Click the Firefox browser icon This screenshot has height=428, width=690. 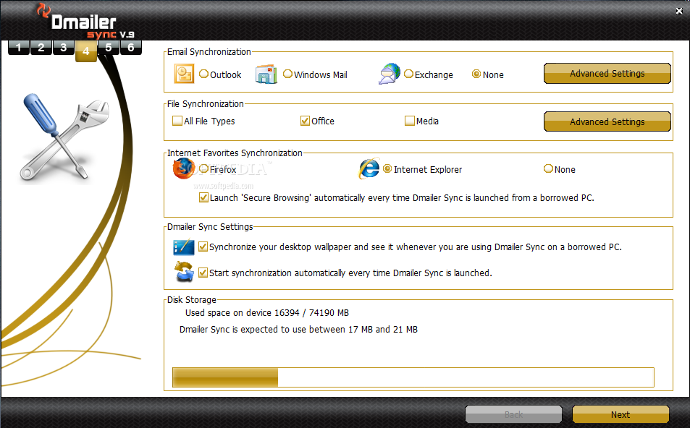(x=183, y=168)
